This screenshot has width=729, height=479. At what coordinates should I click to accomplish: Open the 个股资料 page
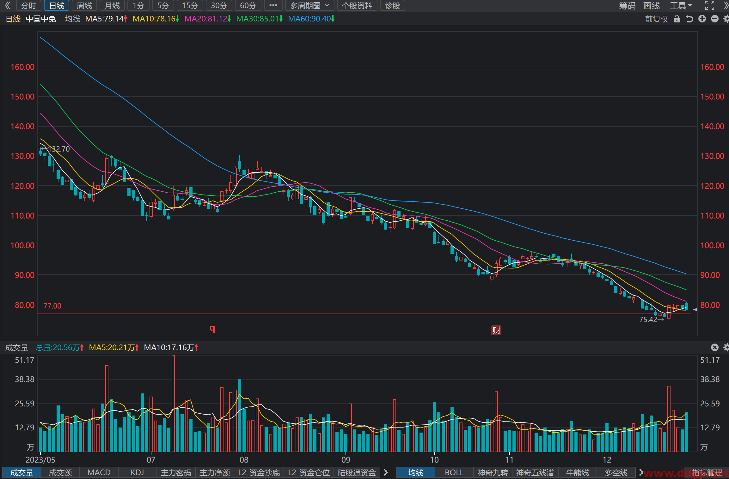tap(357, 5)
